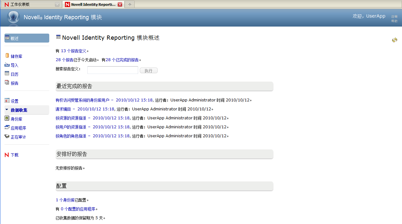Close the 工作仪表板 tab

click(x=57, y=4)
